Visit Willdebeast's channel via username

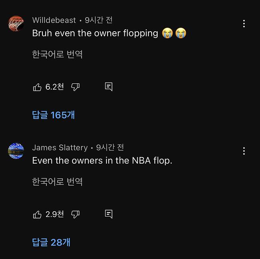(x=54, y=20)
